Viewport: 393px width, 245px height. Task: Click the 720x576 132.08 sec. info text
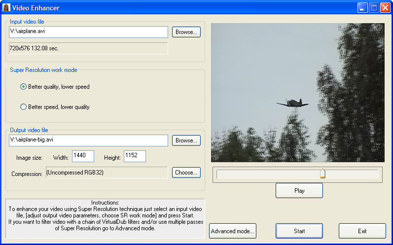tap(34, 48)
